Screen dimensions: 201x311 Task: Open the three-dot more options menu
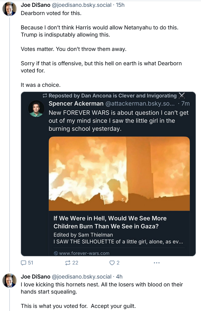coord(156,263)
